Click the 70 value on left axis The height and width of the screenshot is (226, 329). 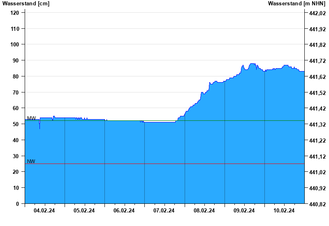point(16,92)
